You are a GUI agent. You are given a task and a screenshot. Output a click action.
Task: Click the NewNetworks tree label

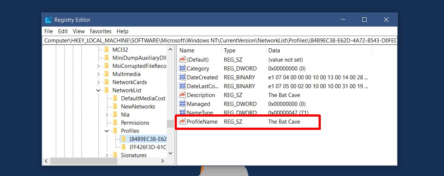click(x=138, y=107)
